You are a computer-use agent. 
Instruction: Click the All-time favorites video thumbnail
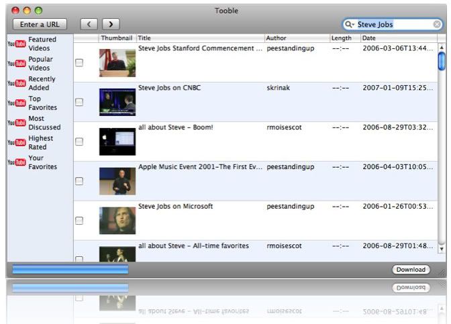pyautogui.click(x=117, y=254)
